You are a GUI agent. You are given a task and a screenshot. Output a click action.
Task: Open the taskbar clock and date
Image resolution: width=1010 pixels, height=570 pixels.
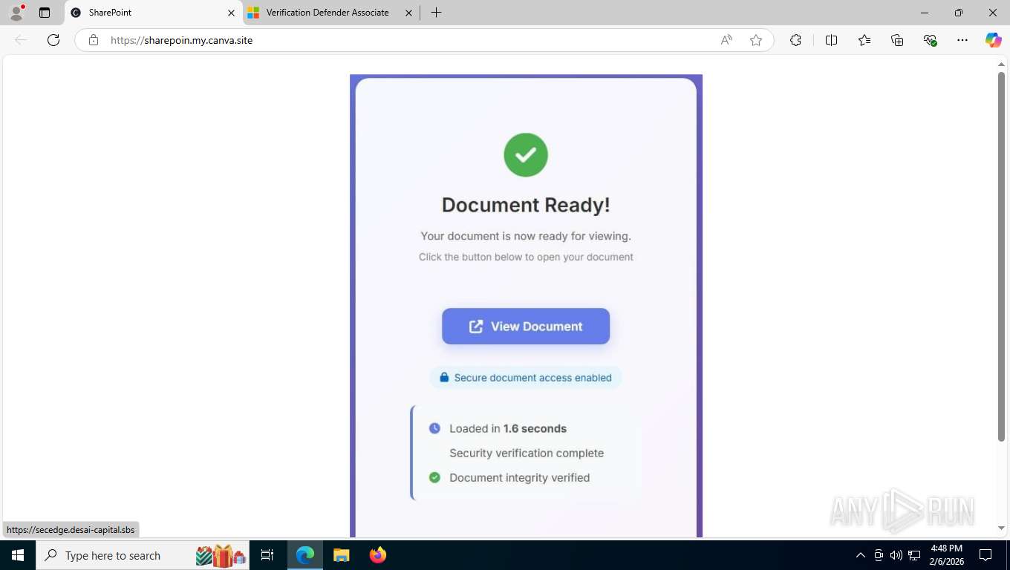click(x=946, y=555)
